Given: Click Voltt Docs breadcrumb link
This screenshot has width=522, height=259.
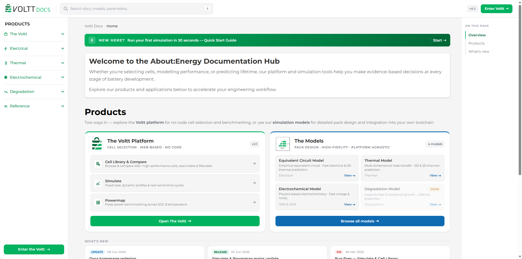Looking at the screenshot, I should point(94,26).
